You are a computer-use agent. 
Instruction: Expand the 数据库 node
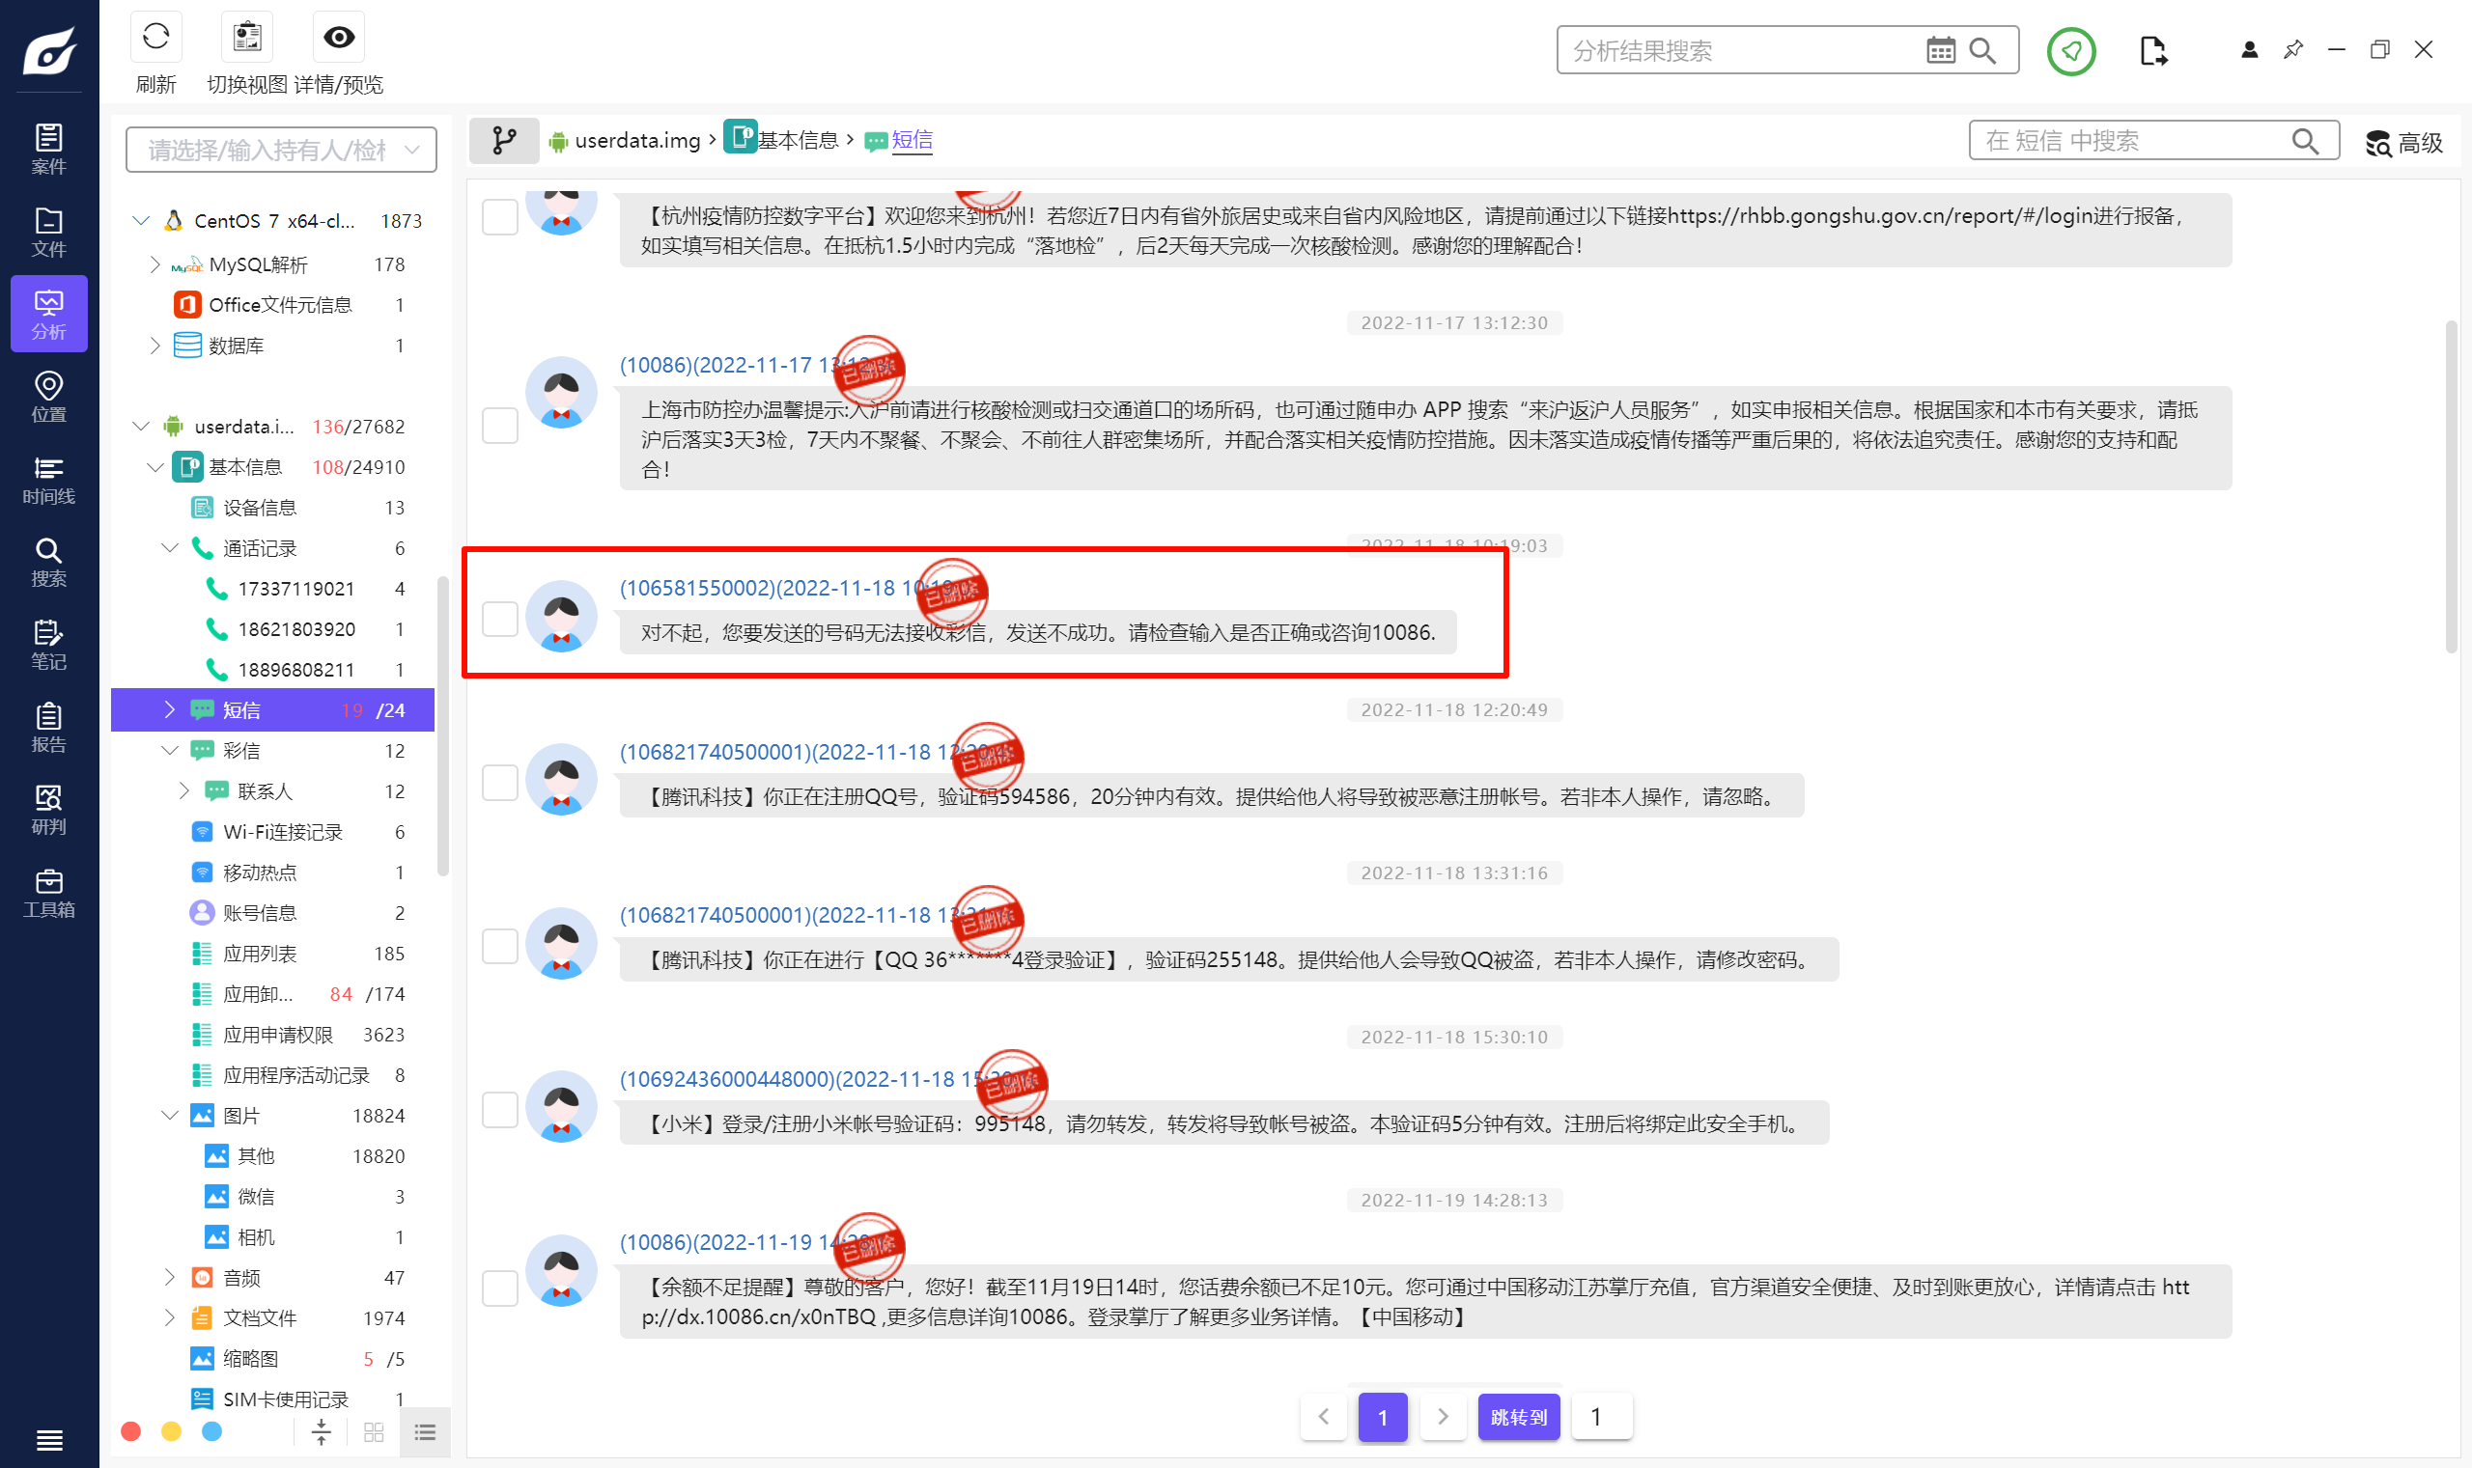155,346
